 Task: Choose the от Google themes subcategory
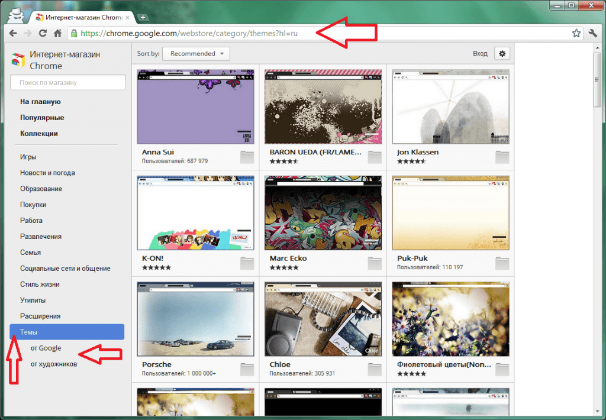[x=46, y=348]
